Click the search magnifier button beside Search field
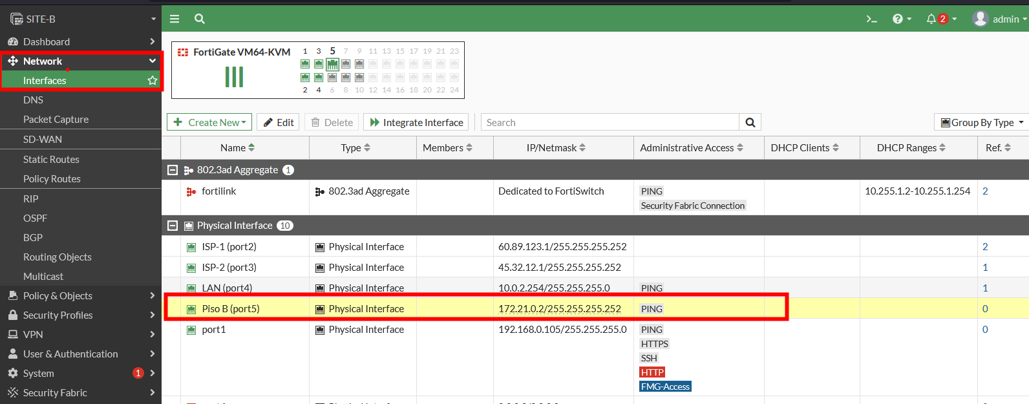The height and width of the screenshot is (404, 1029). 750,122
